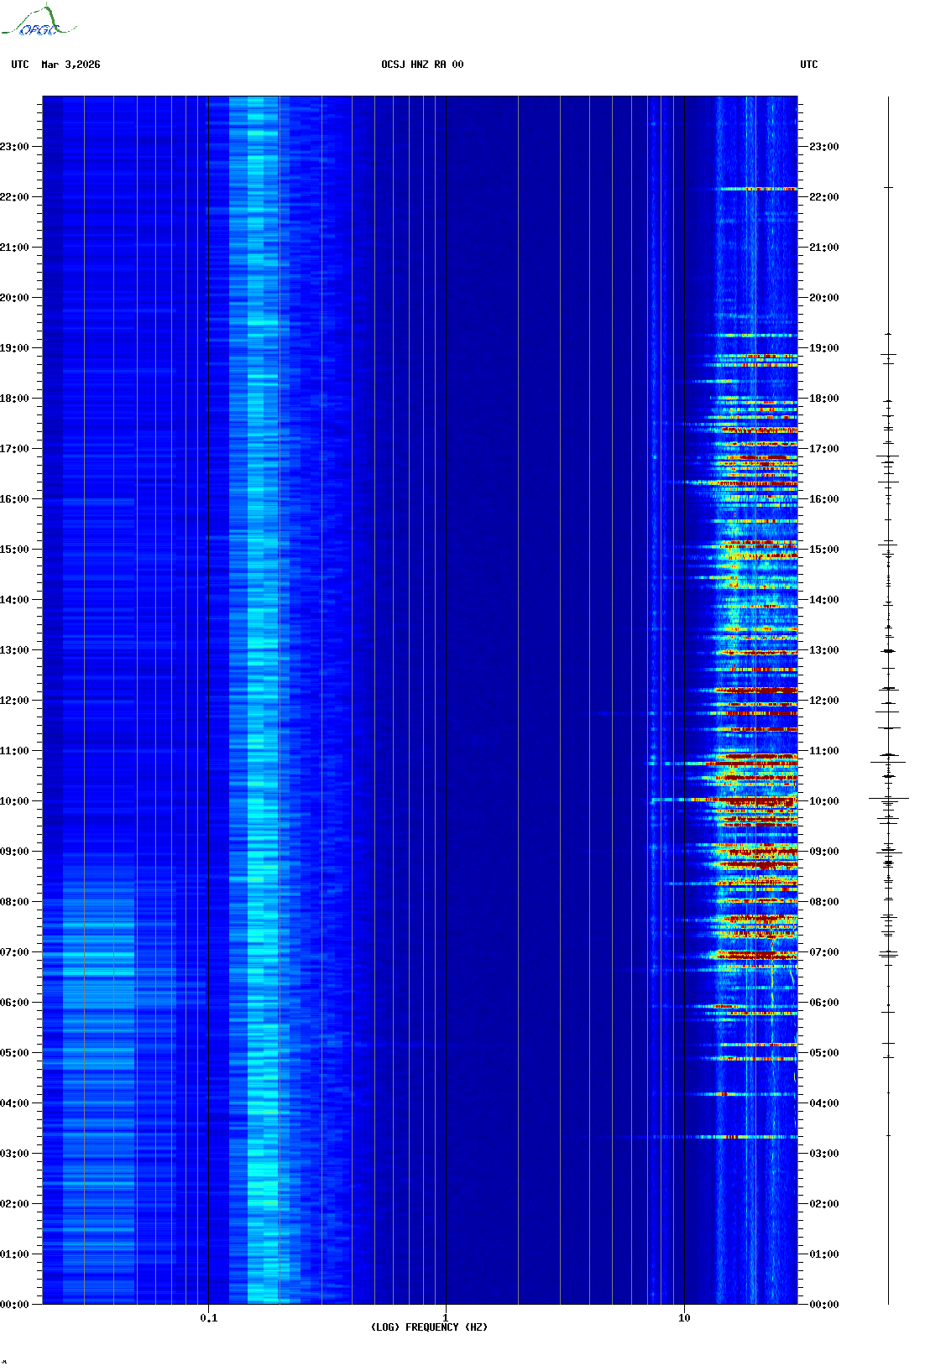The width and height of the screenshot is (925, 1371).
Task: Click the 15:00 label on the right time axis
Action: pyautogui.click(x=823, y=550)
